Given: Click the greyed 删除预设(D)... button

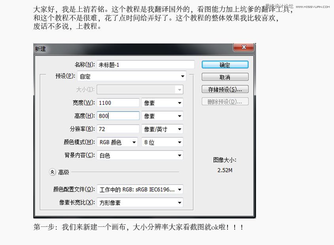Looking at the screenshot, I should (x=225, y=102).
